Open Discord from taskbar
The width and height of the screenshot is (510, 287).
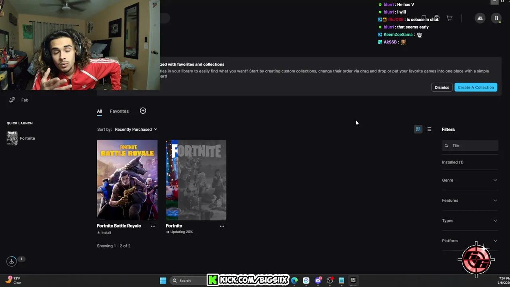(x=318, y=281)
